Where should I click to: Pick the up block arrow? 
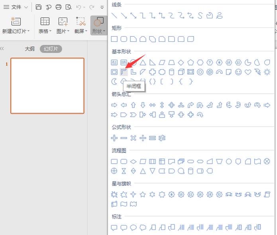(x=133, y=105)
